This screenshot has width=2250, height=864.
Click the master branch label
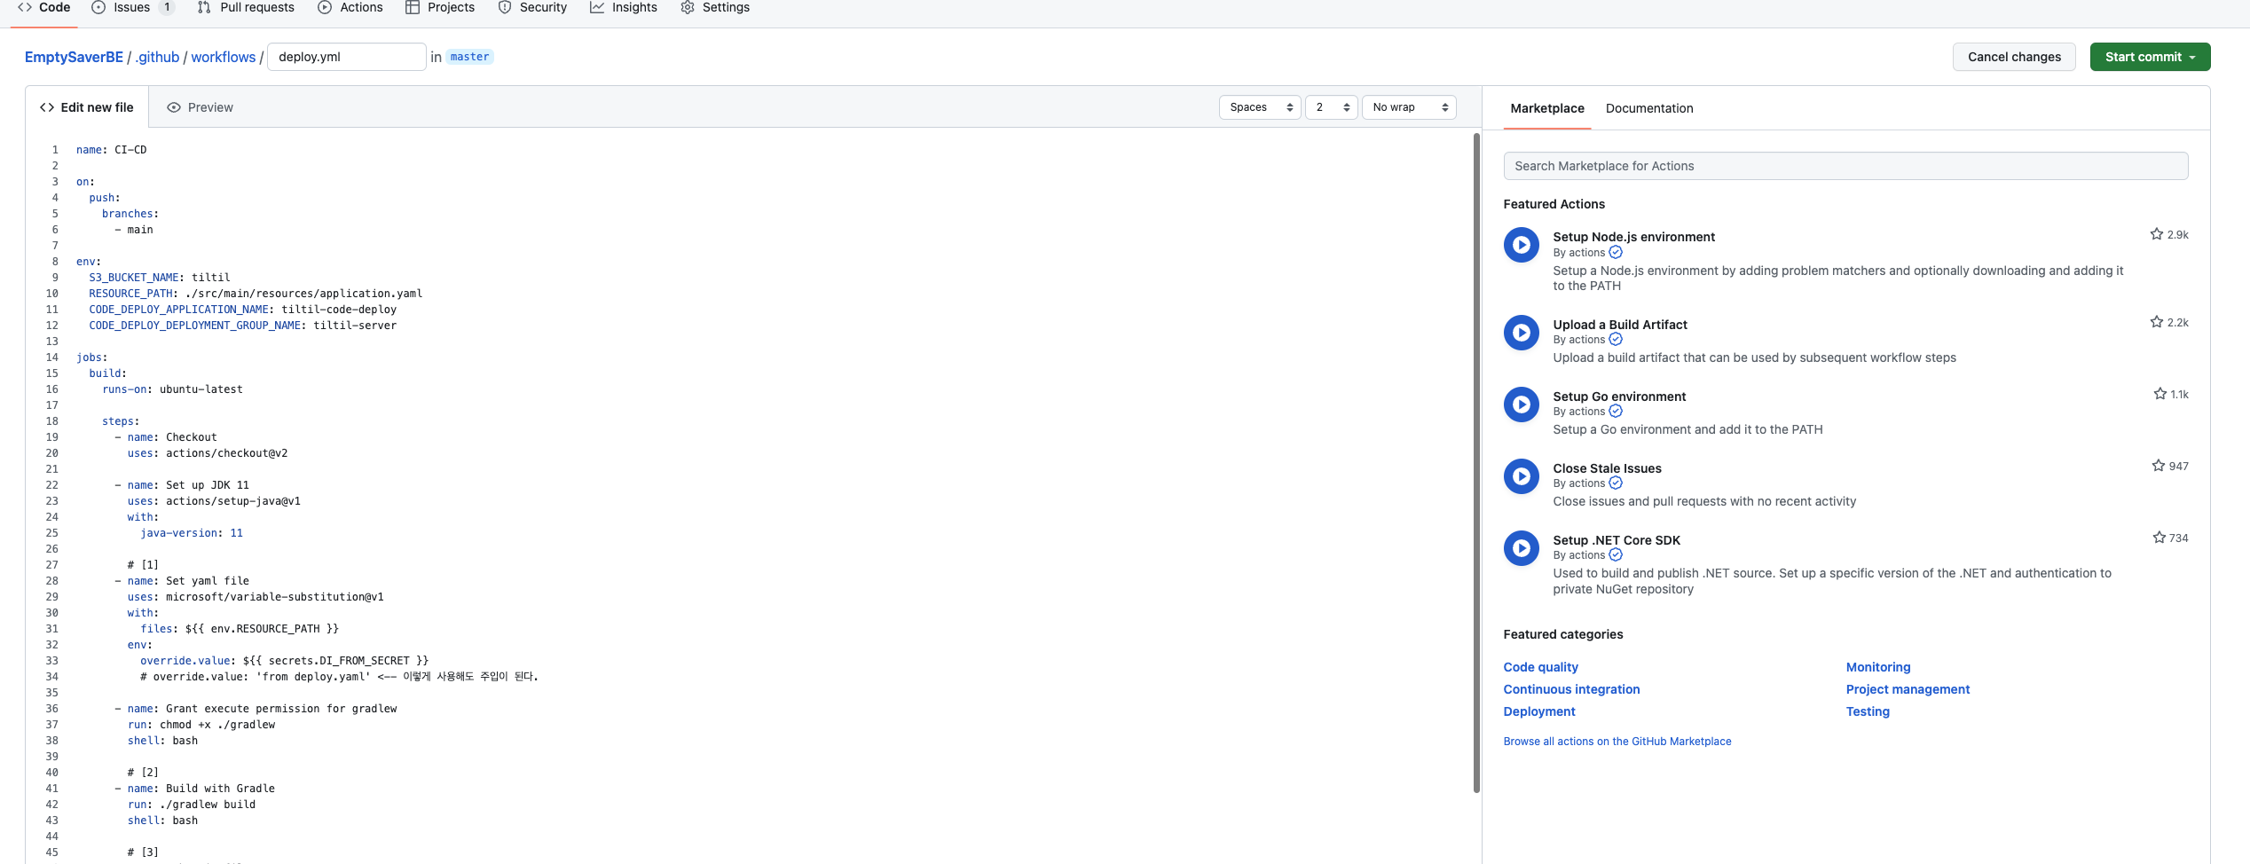tap(469, 57)
